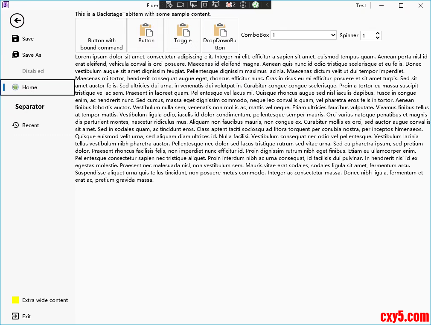Click the green checkmark in debug toolbar
This screenshot has width=431, height=325.
coord(255,5)
